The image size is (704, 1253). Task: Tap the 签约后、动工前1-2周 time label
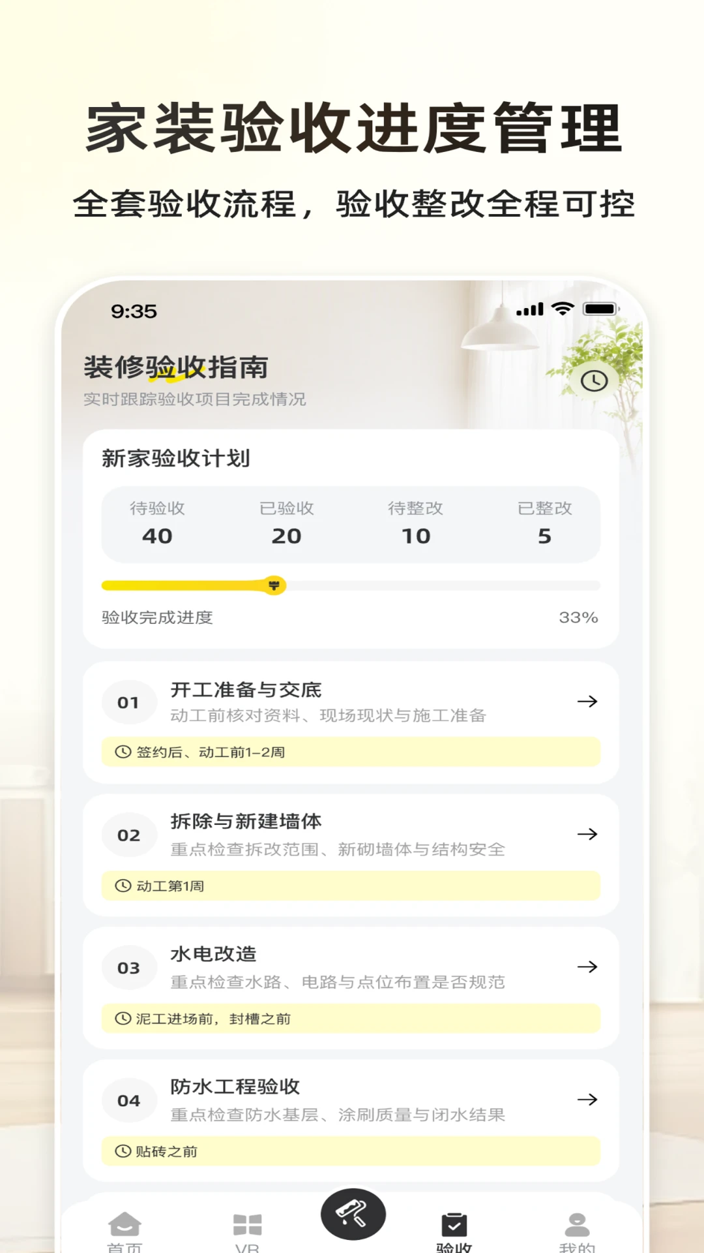[x=210, y=752]
